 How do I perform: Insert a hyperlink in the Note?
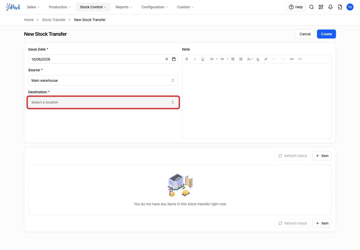(292, 59)
